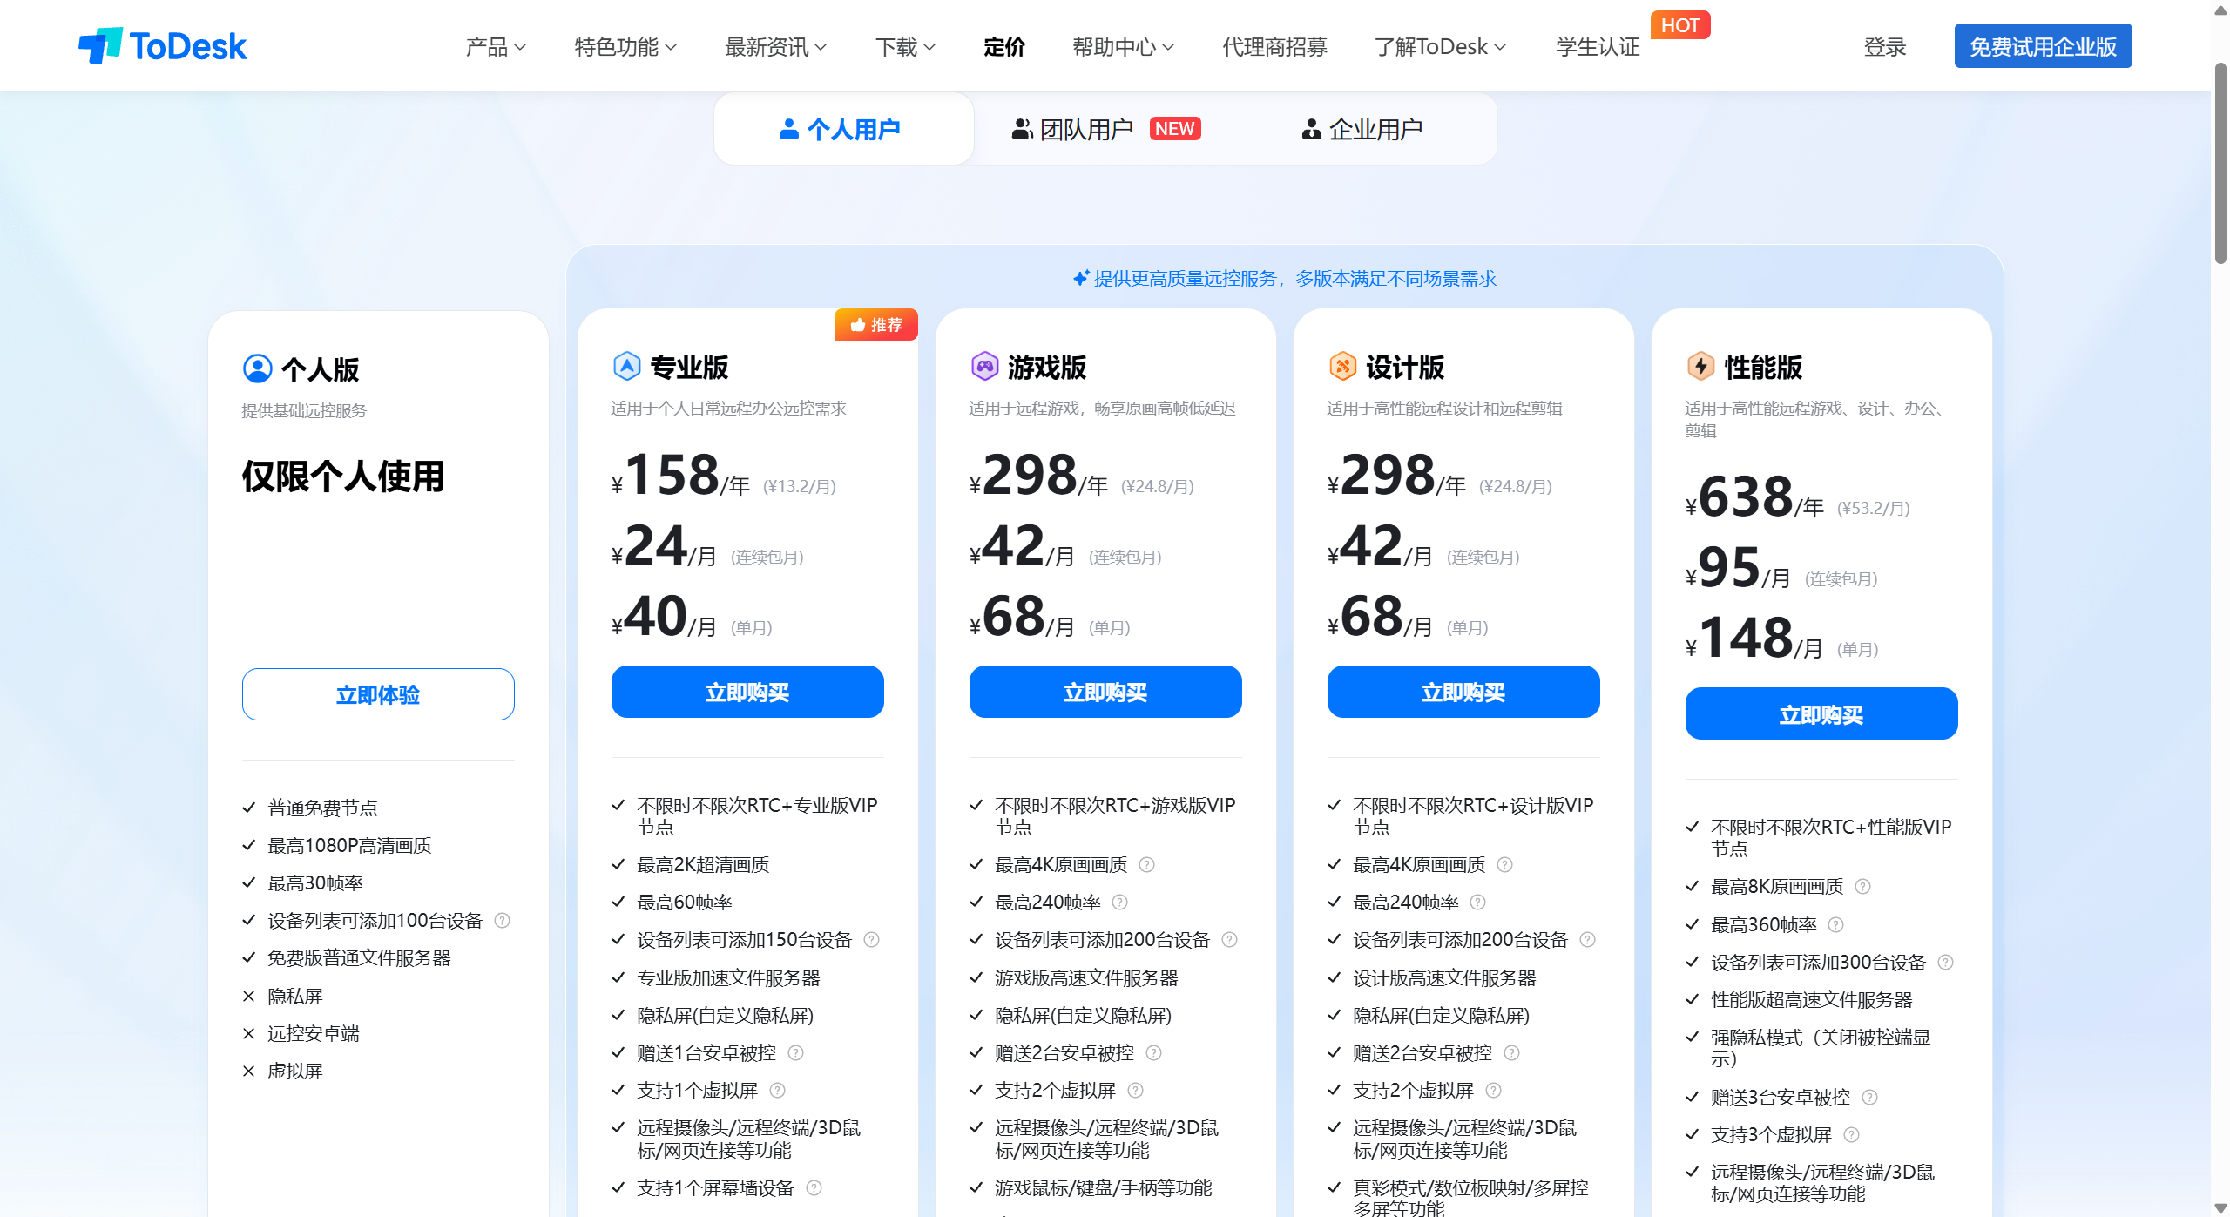Click help icon beside 设备列表可添加150台设备
This screenshot has width=2230, height=1217.
(871, 939)
